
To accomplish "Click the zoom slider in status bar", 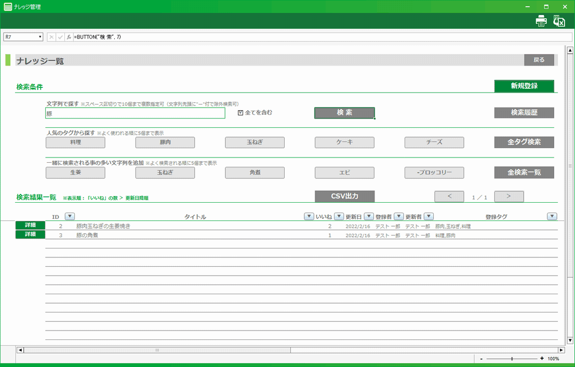I will [512, 359].
